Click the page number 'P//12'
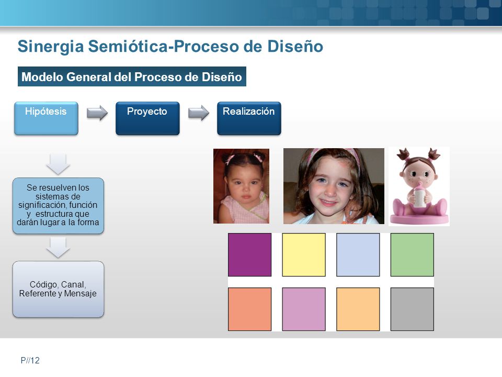The image size is (502, 377). 30,360
